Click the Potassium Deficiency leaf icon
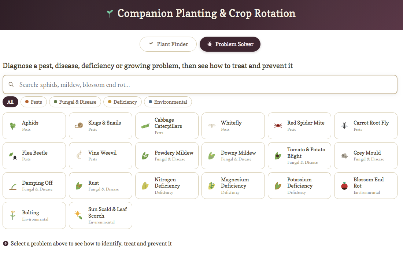Image resolution: width=403 pixels, height=255 pixels. pos(278,186)
